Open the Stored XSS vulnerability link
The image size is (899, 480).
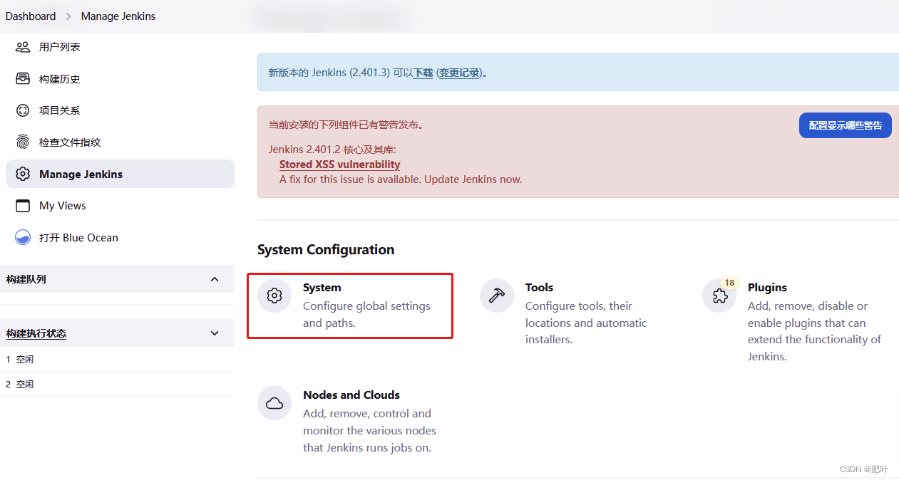339,164
